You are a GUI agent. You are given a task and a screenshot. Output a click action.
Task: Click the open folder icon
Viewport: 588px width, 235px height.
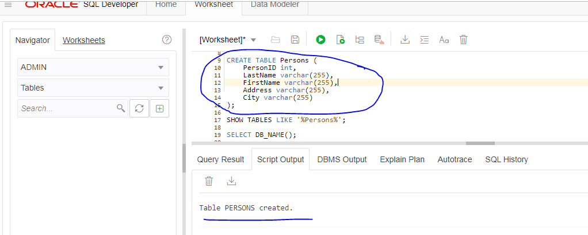coord(276,40)
